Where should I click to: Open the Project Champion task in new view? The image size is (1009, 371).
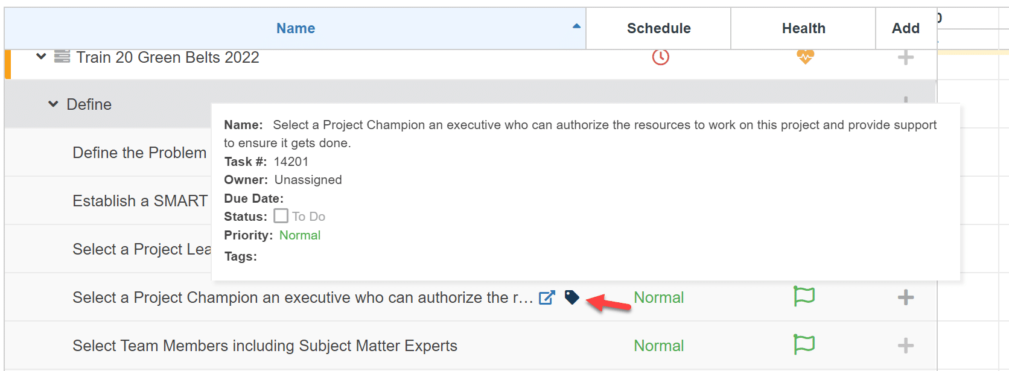click(546, 297)
